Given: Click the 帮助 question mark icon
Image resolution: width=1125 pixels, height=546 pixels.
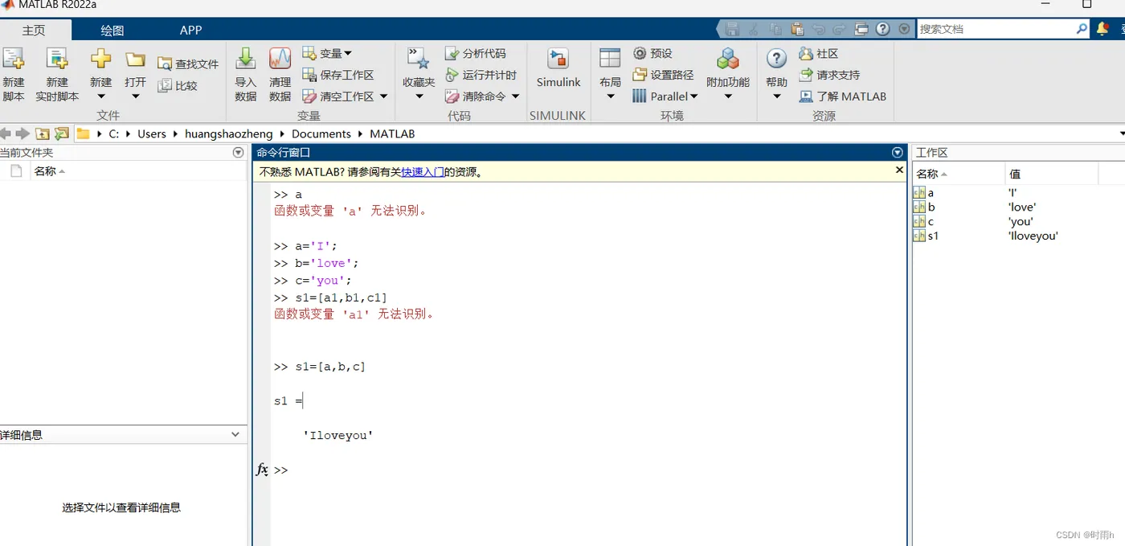Looking at the screenshot, I should [776, 59].
